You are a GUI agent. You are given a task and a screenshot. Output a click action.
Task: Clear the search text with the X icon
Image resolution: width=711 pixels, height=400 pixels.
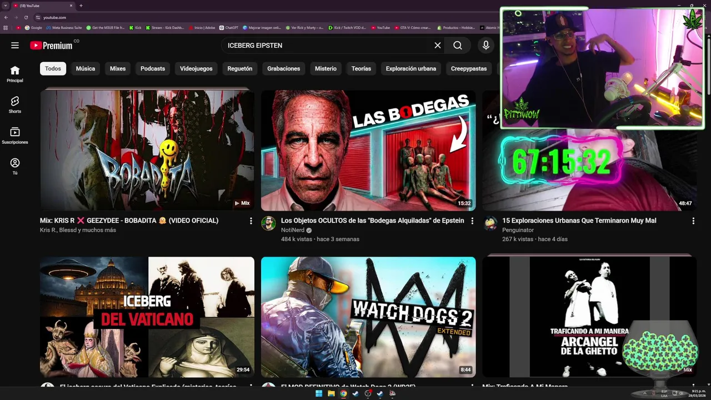click(x=438, y=46)
